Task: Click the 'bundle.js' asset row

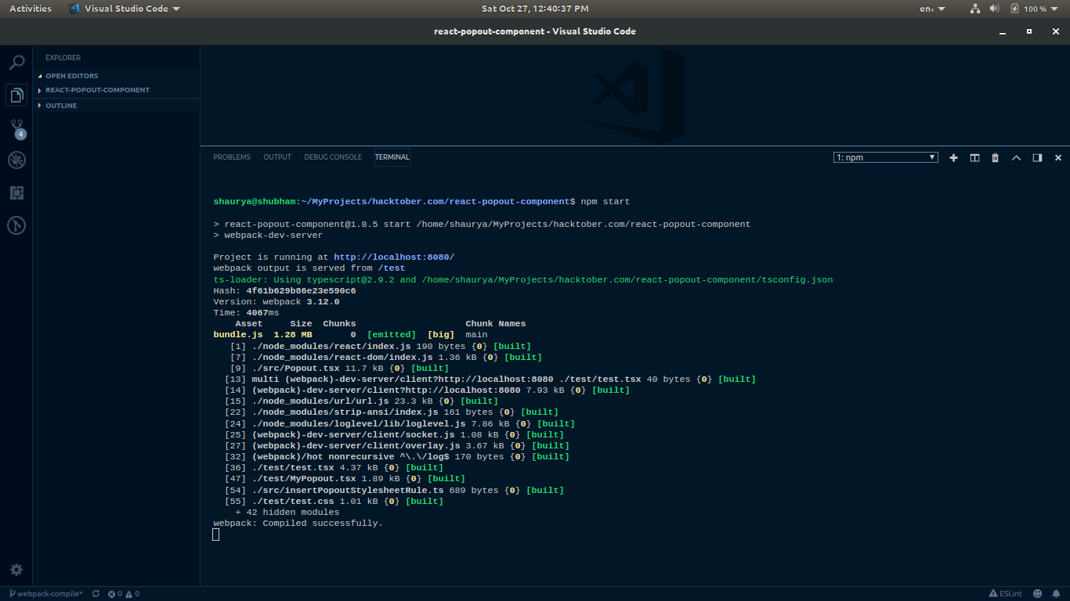Action: 350,334
